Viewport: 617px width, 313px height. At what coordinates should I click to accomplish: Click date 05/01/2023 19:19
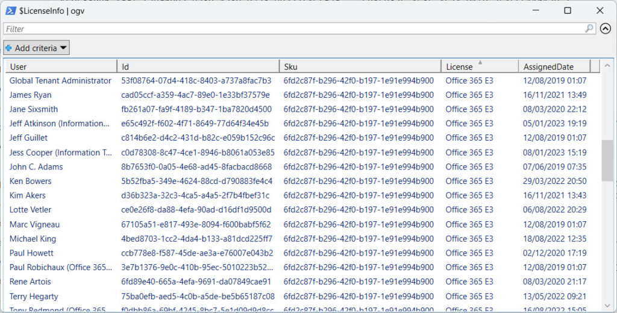pos(554,123)
